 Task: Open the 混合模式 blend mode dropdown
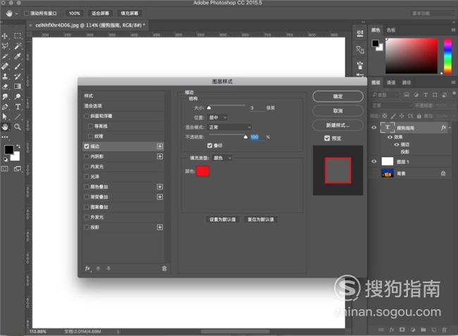(x=230, y=127)
